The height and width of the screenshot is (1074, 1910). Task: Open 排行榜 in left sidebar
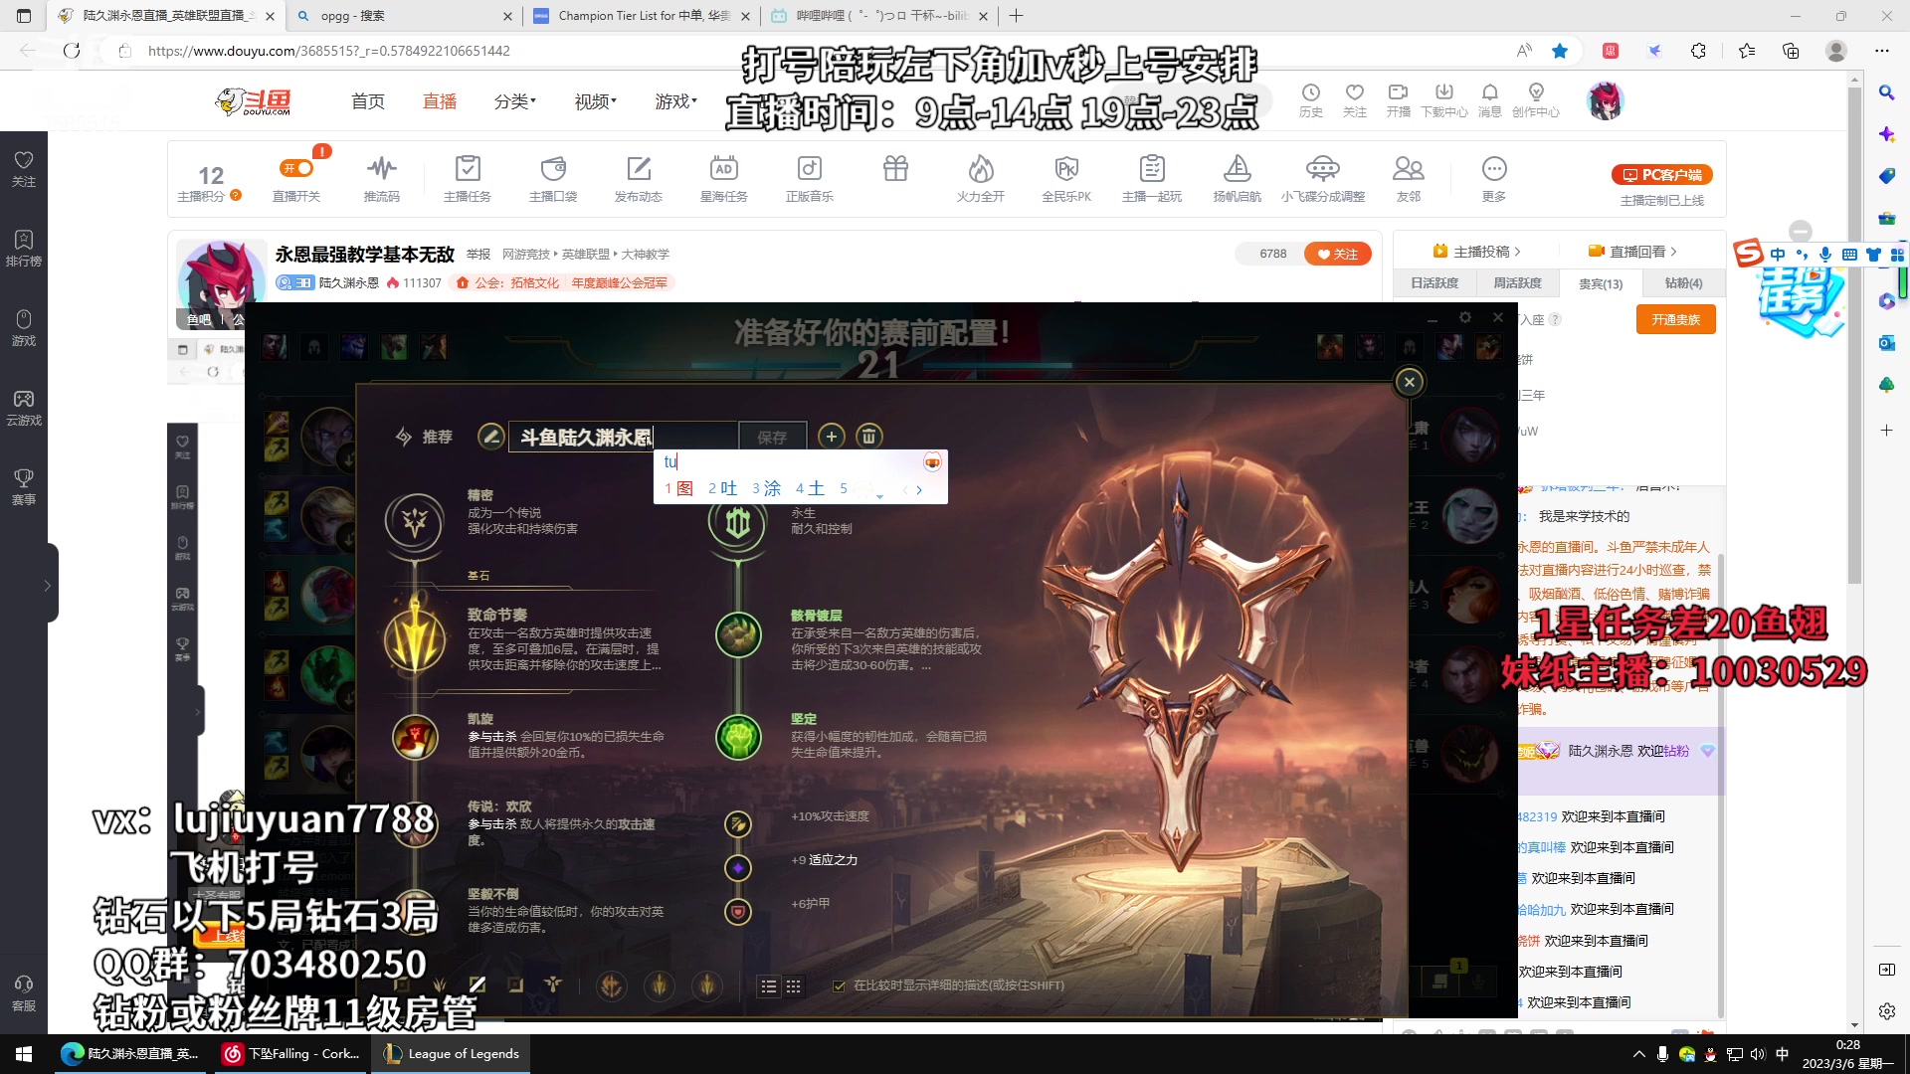(x=24, y=249)
